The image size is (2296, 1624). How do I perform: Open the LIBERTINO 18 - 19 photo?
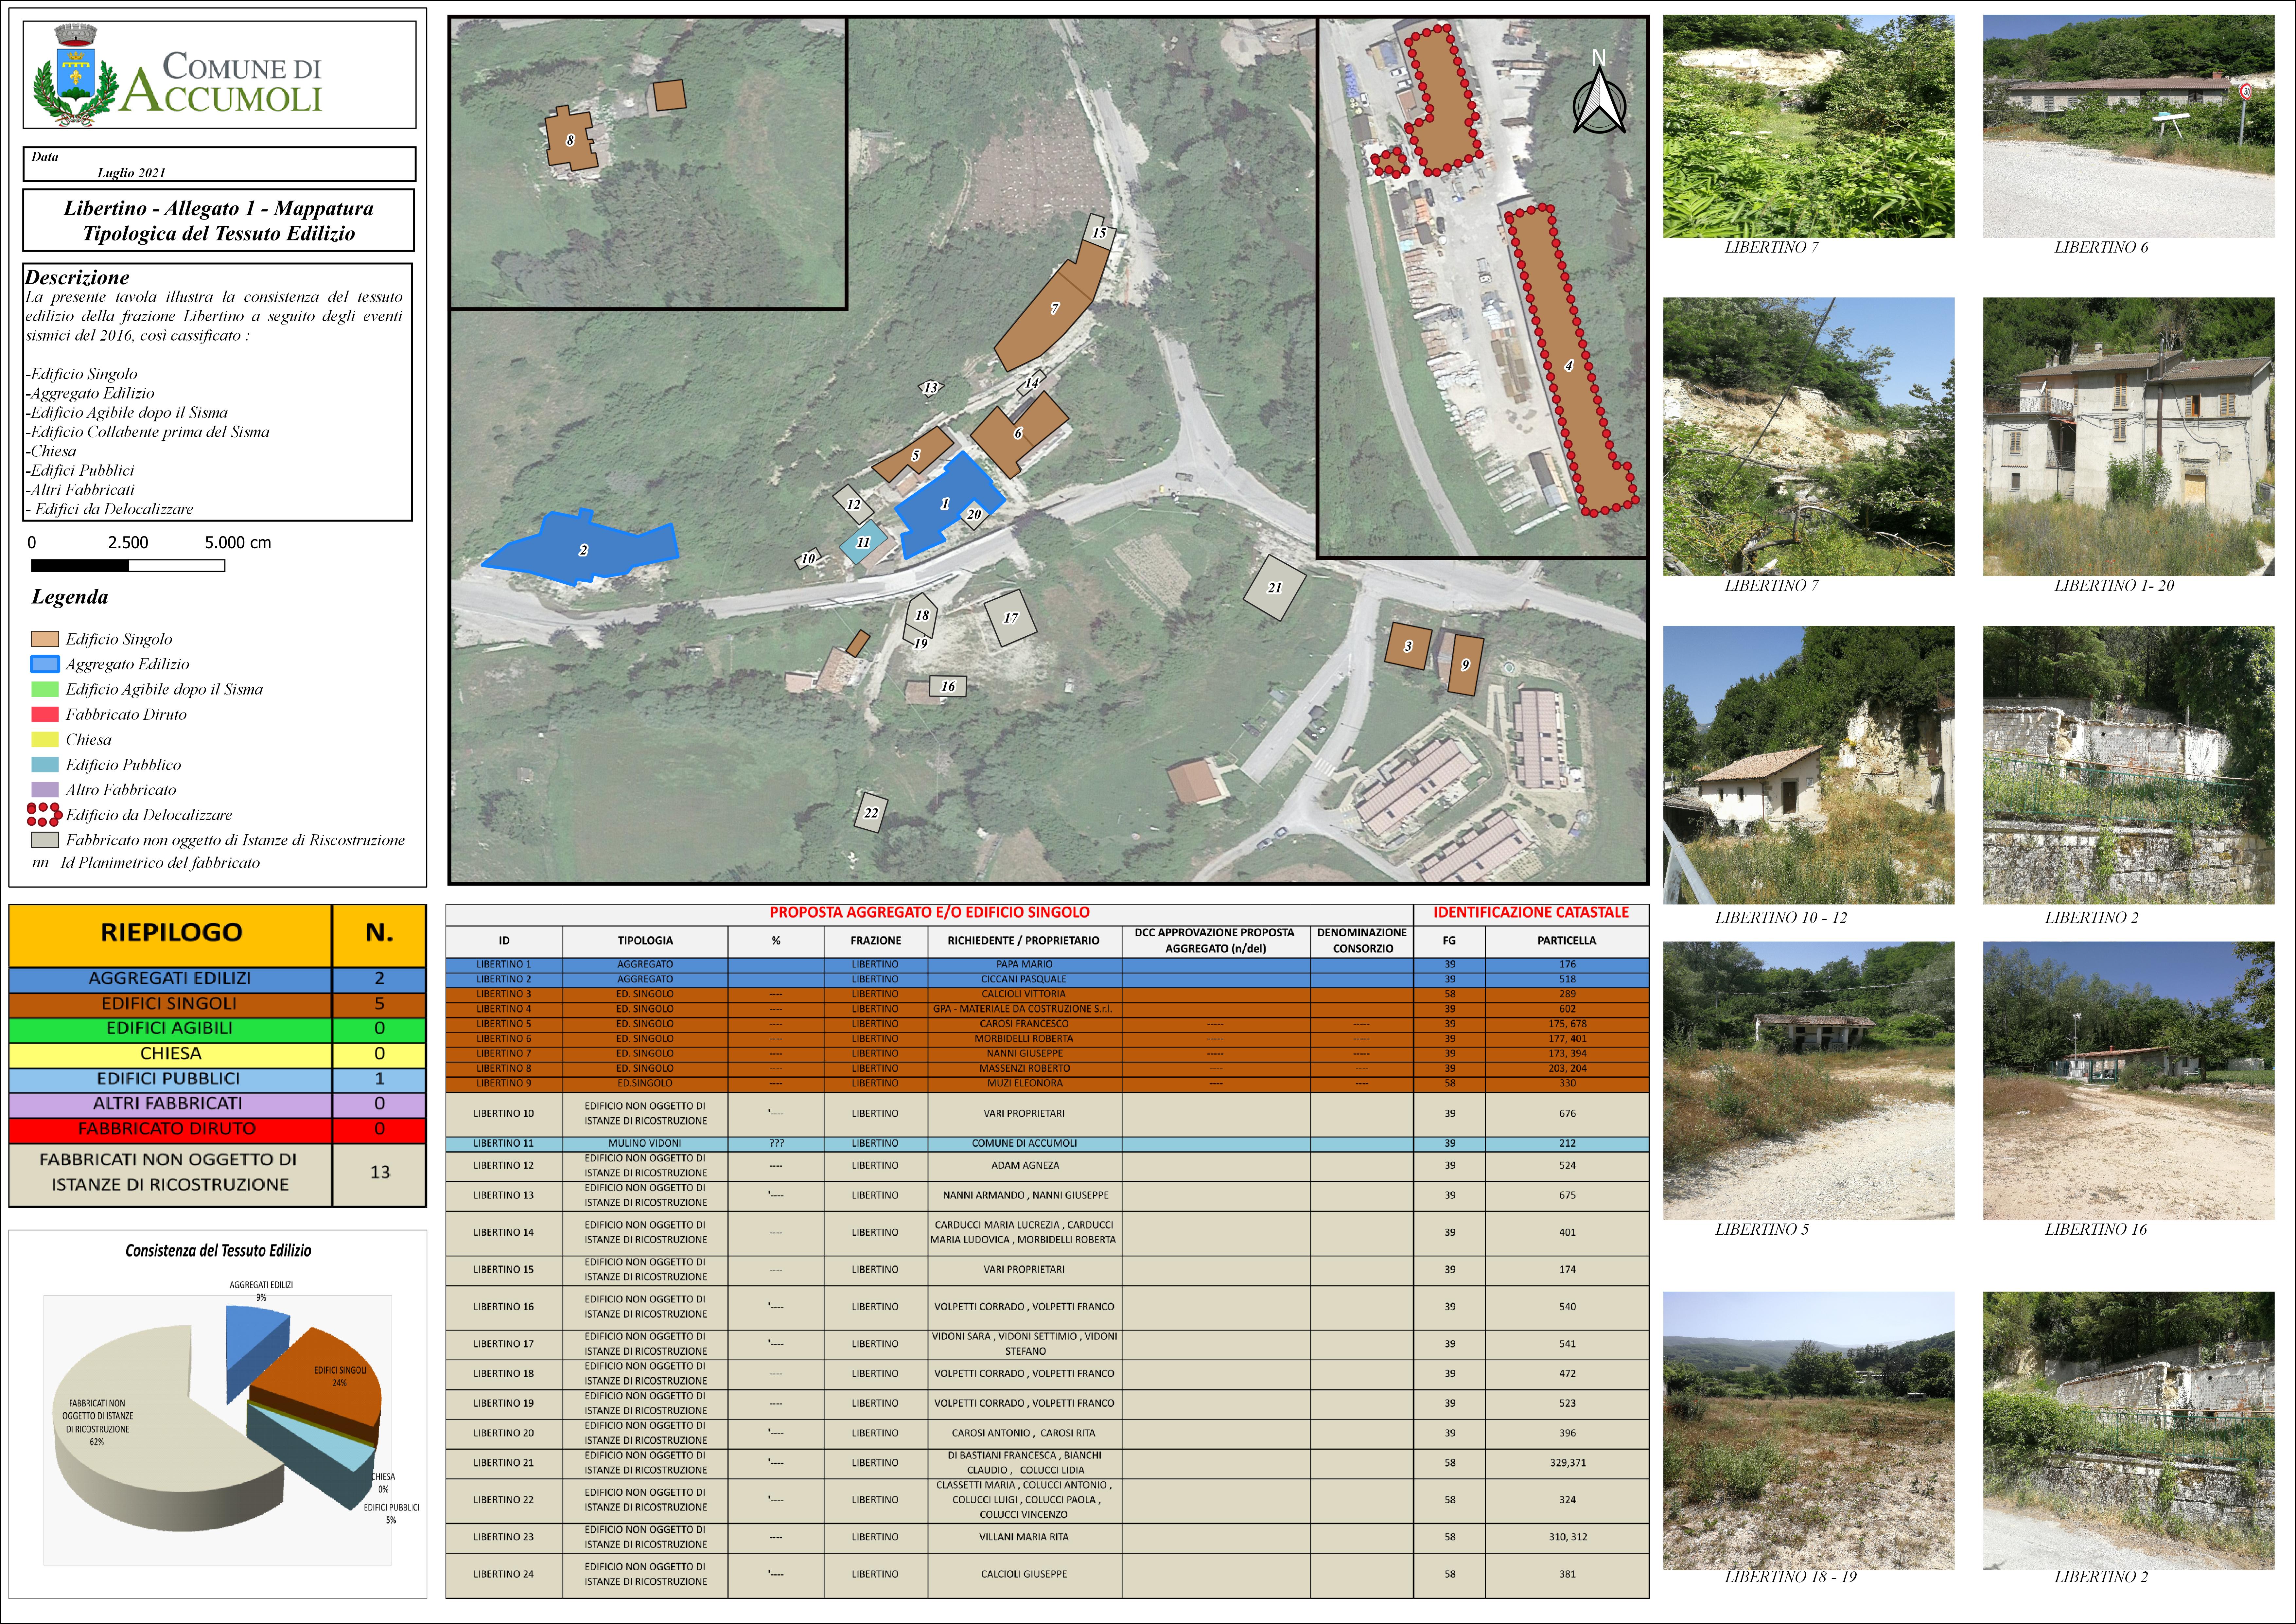[1808, 1430]
